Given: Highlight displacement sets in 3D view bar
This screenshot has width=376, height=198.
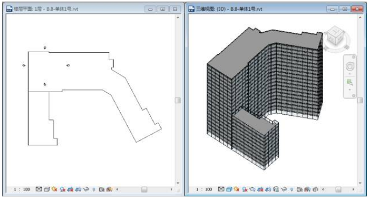Looking at the screenshot, I should (x=315, y=189).
